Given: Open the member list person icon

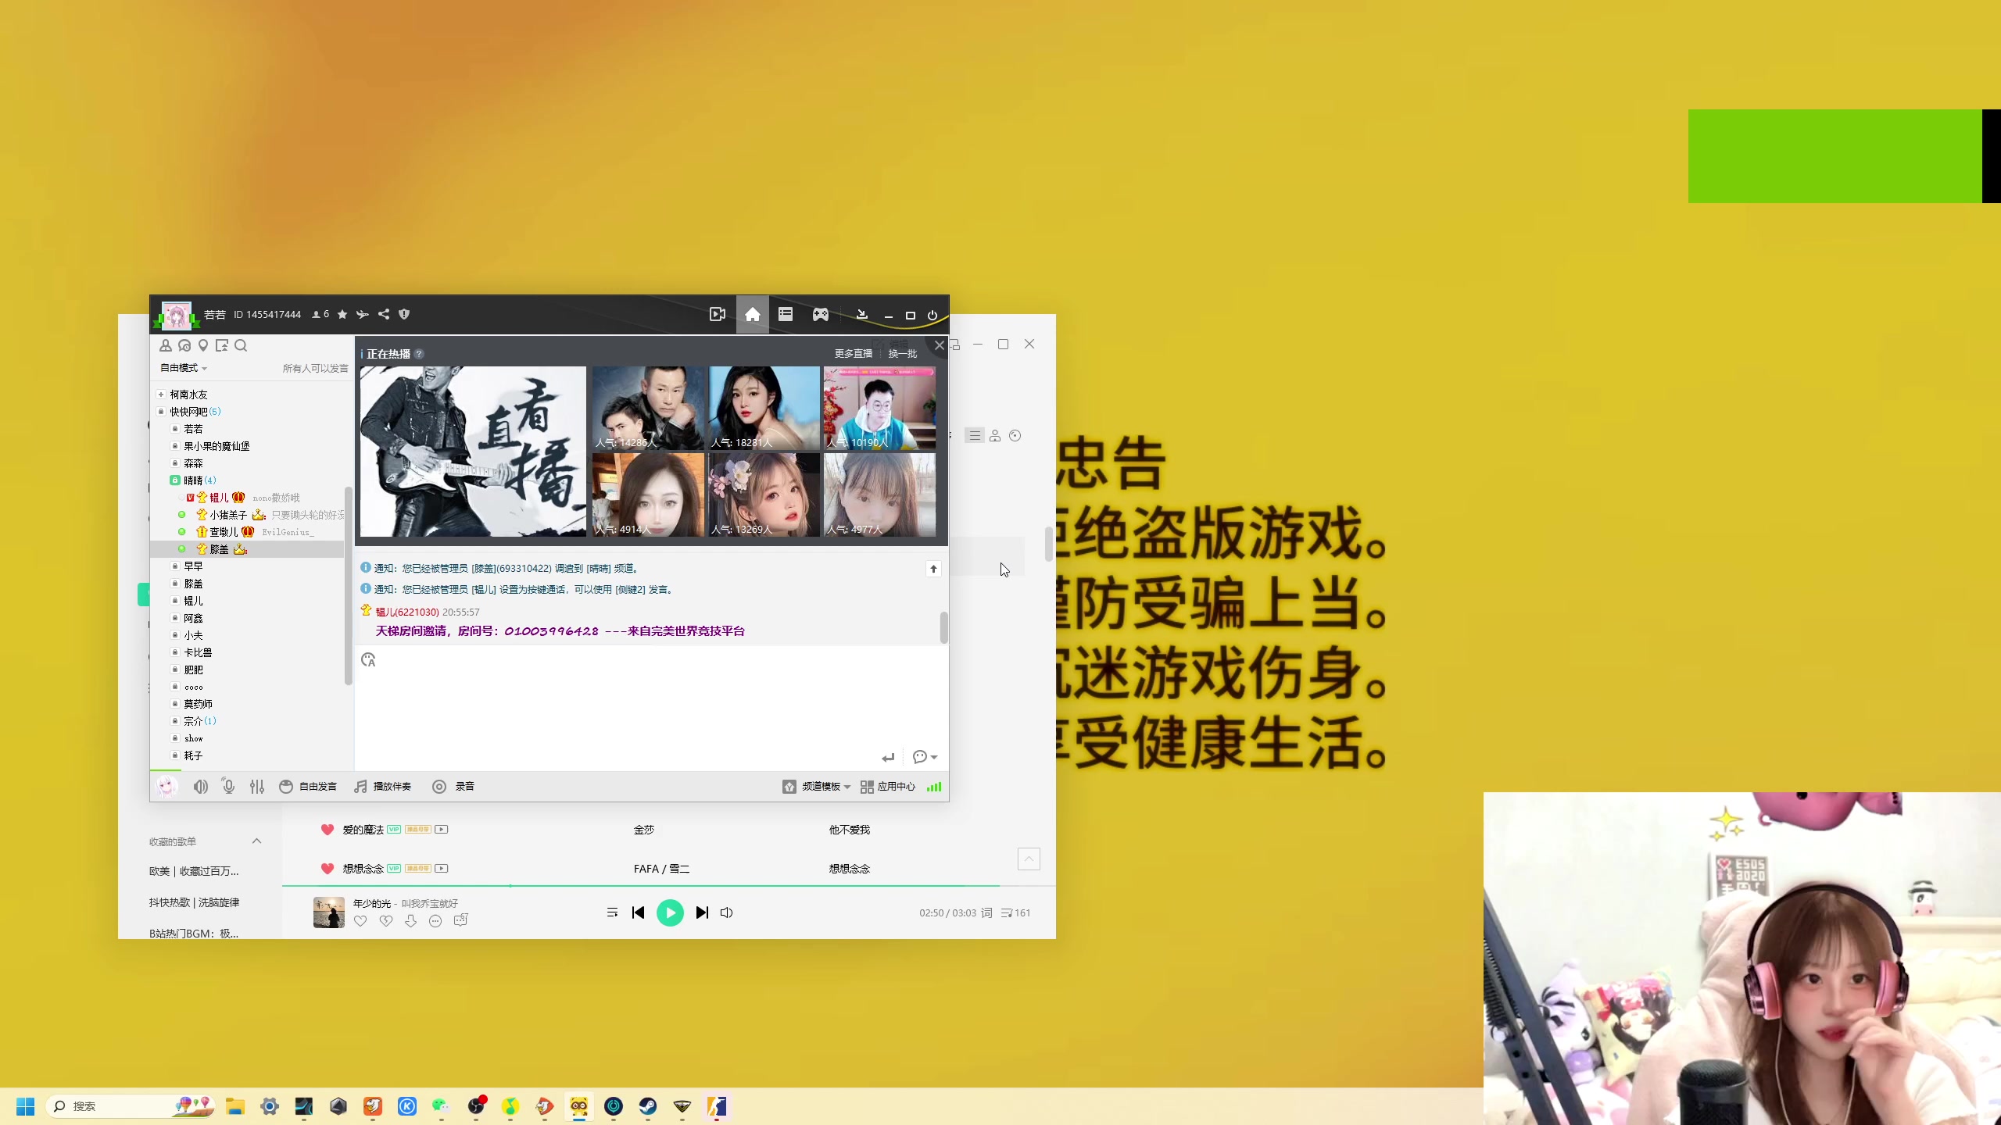Looking at the screenshot, I should [x=166, y=345].
